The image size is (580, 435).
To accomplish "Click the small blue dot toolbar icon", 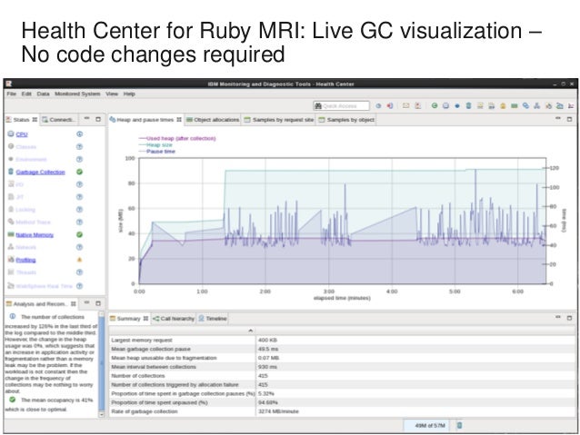I will [x=457, y=105].
